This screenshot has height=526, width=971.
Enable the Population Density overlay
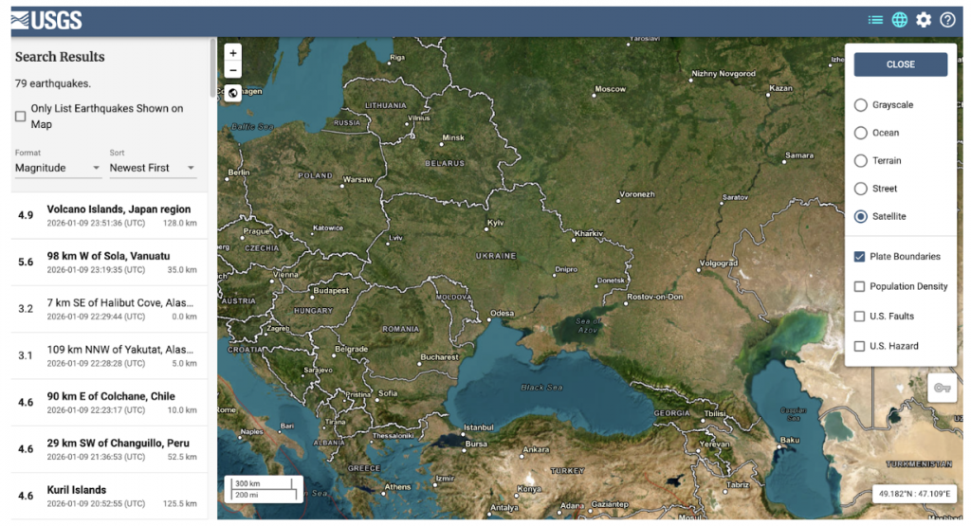860,286
